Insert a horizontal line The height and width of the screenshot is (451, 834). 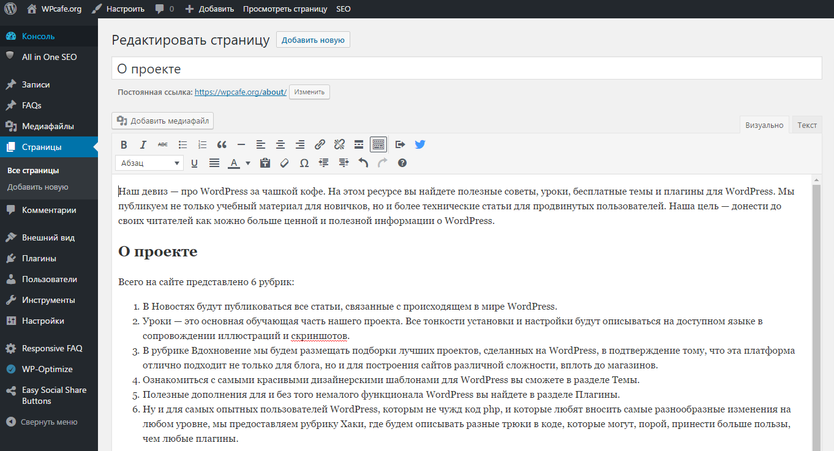tap(241, 145)
